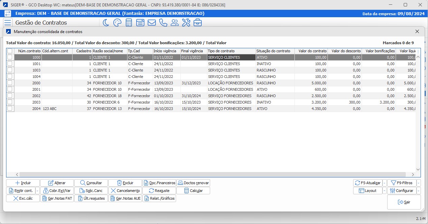Click the Incluir button
428x224 pixels.
point(23,183)
